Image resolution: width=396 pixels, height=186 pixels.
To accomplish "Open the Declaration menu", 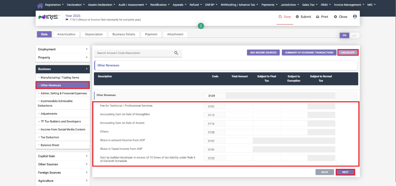I will (76, 5).
